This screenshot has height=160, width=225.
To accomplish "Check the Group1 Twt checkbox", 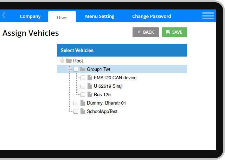I will [x=76, y=69].
